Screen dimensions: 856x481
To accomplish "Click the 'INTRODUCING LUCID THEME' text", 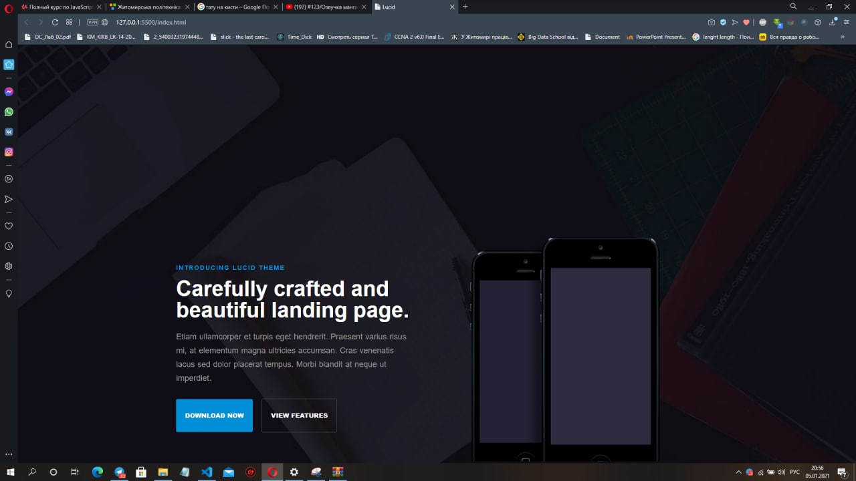I will [x=230, y=268].
